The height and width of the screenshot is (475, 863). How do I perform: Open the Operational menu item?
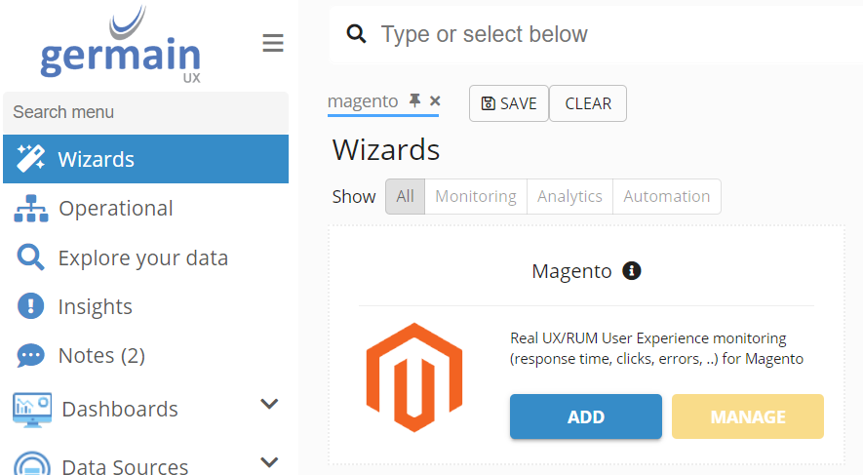pos(115,209)
